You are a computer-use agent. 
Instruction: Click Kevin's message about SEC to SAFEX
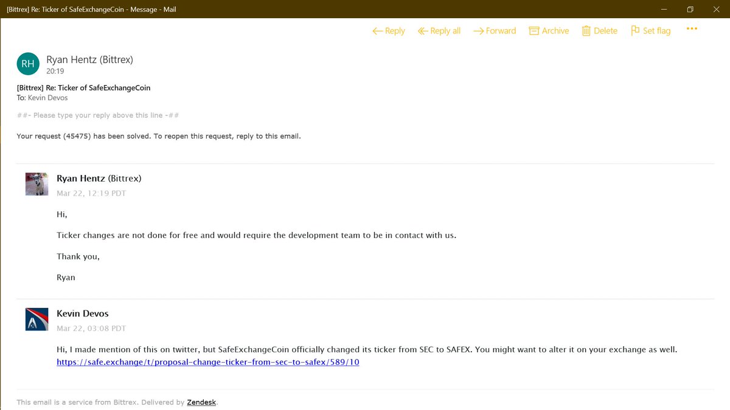367,349
